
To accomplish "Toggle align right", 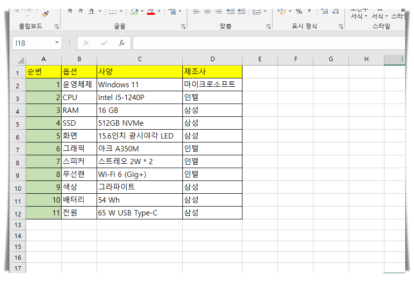I will point(218,11).
